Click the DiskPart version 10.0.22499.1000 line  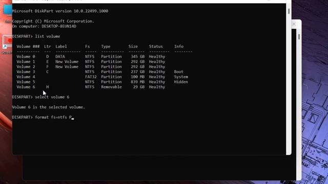coord(60,11)
